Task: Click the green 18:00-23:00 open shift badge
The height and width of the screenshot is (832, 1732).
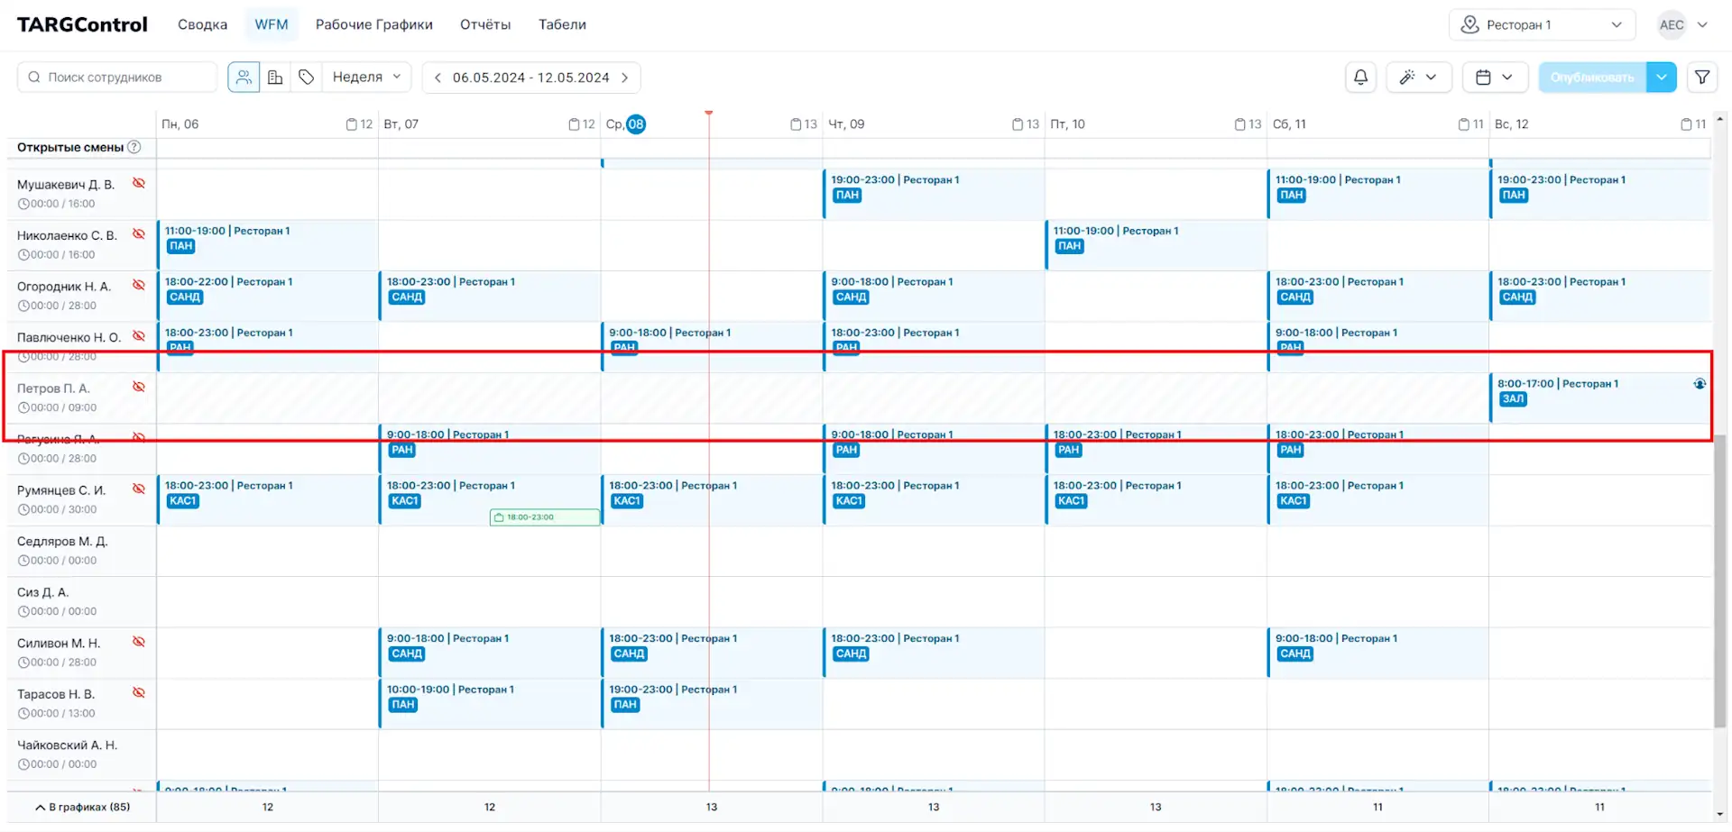Action: pos(544,517)
